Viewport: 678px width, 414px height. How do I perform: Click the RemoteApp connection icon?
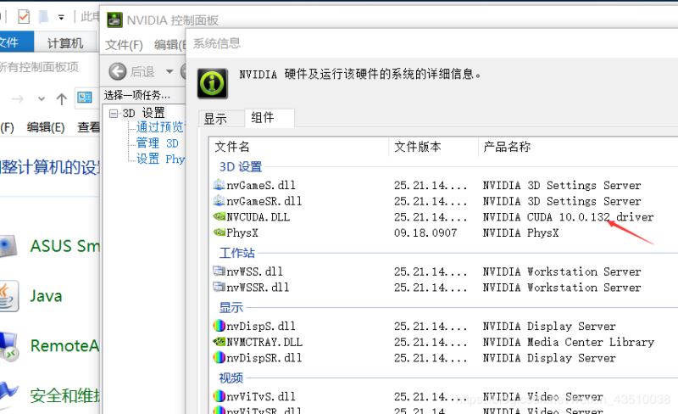click(8, 346)
